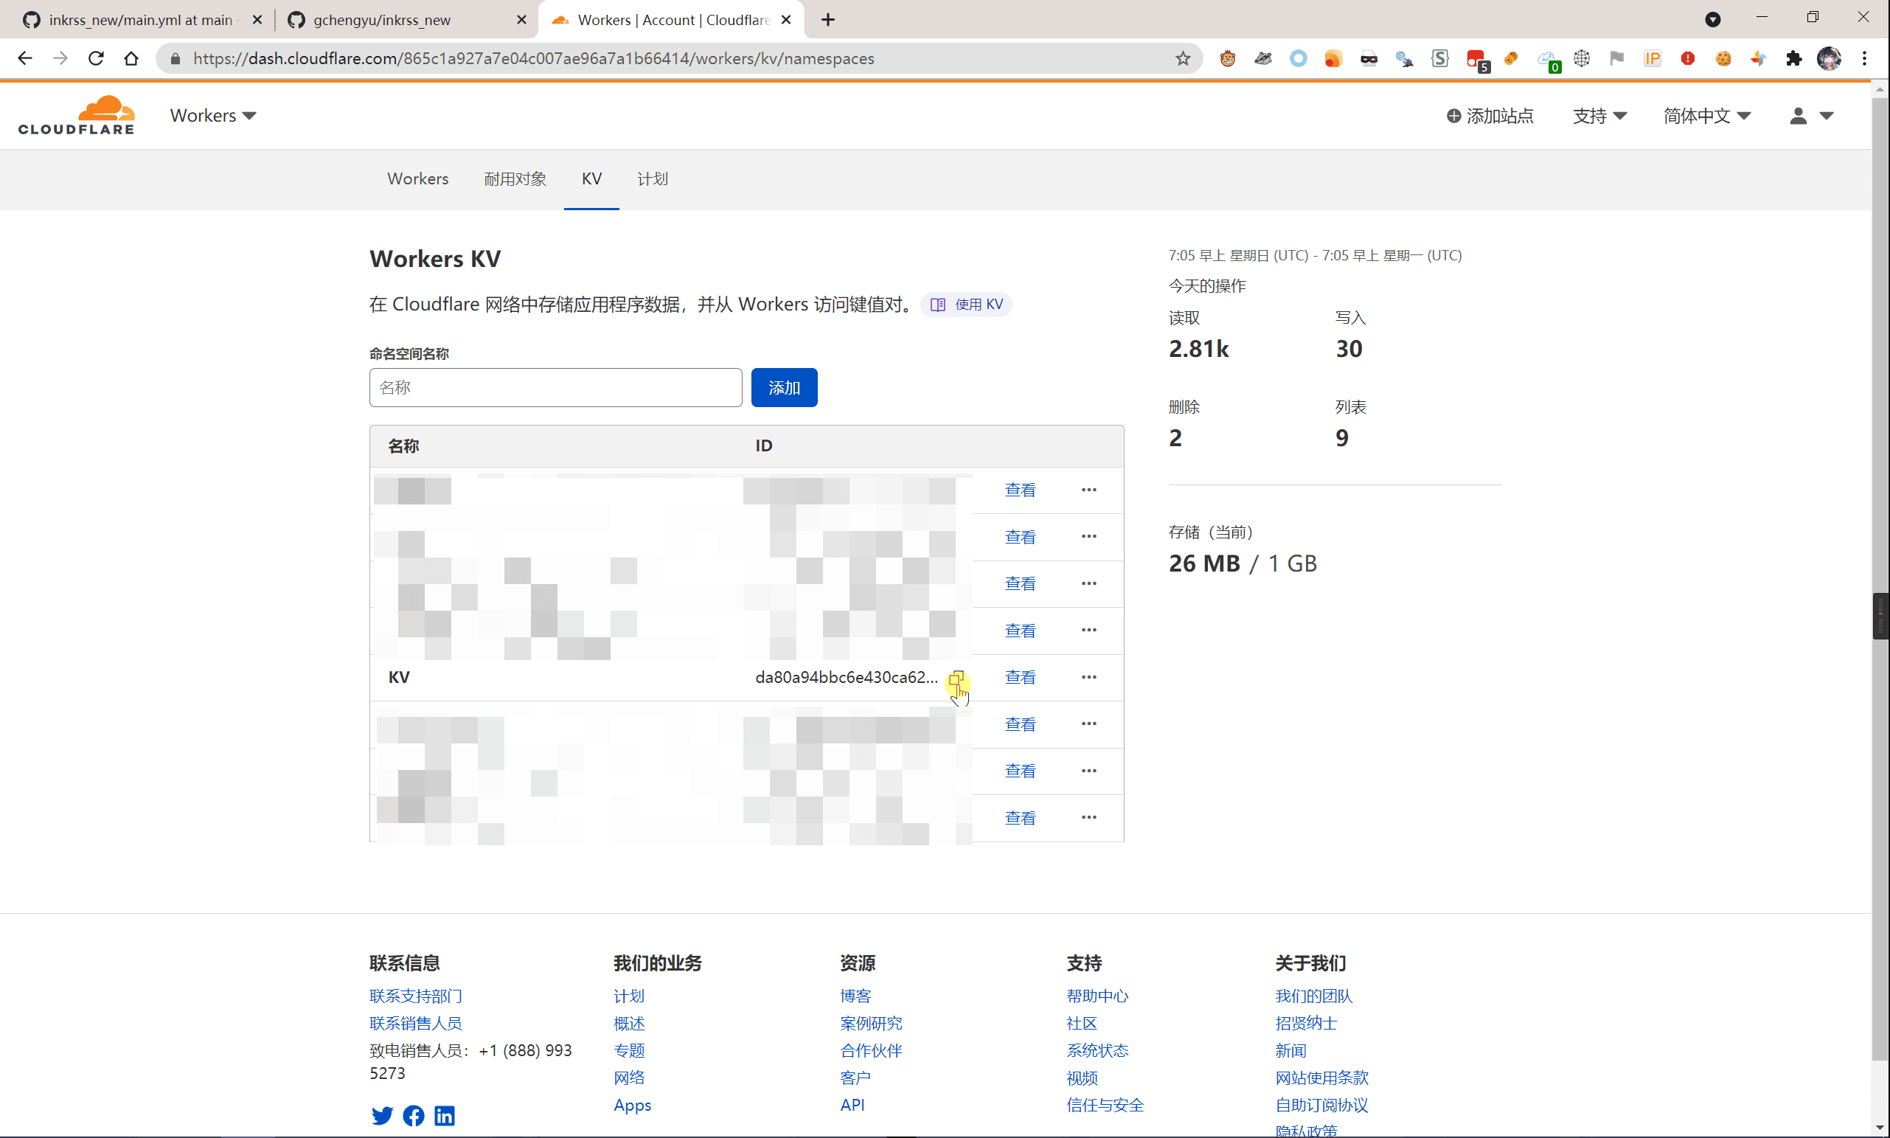
Task: Focus the namespace name input field
Action: (x=555, y=388)
